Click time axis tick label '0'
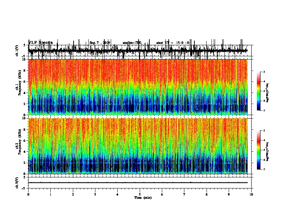This screenshot has height=218, width=283. 28,194
